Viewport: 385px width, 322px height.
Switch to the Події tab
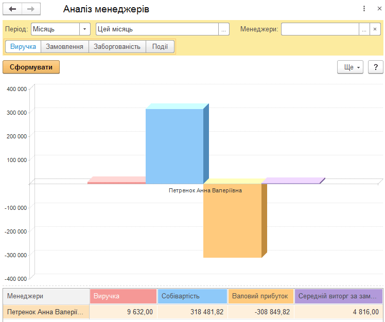click(x=160, y=47)
